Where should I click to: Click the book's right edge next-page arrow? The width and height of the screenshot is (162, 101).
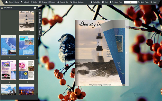[127, 53]
